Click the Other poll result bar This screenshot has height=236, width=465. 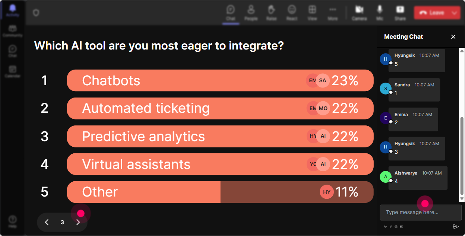[x=220, y=192]
